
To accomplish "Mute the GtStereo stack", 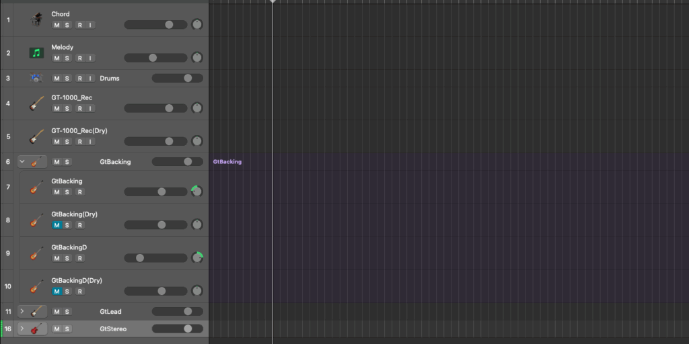I will (57, 329).
